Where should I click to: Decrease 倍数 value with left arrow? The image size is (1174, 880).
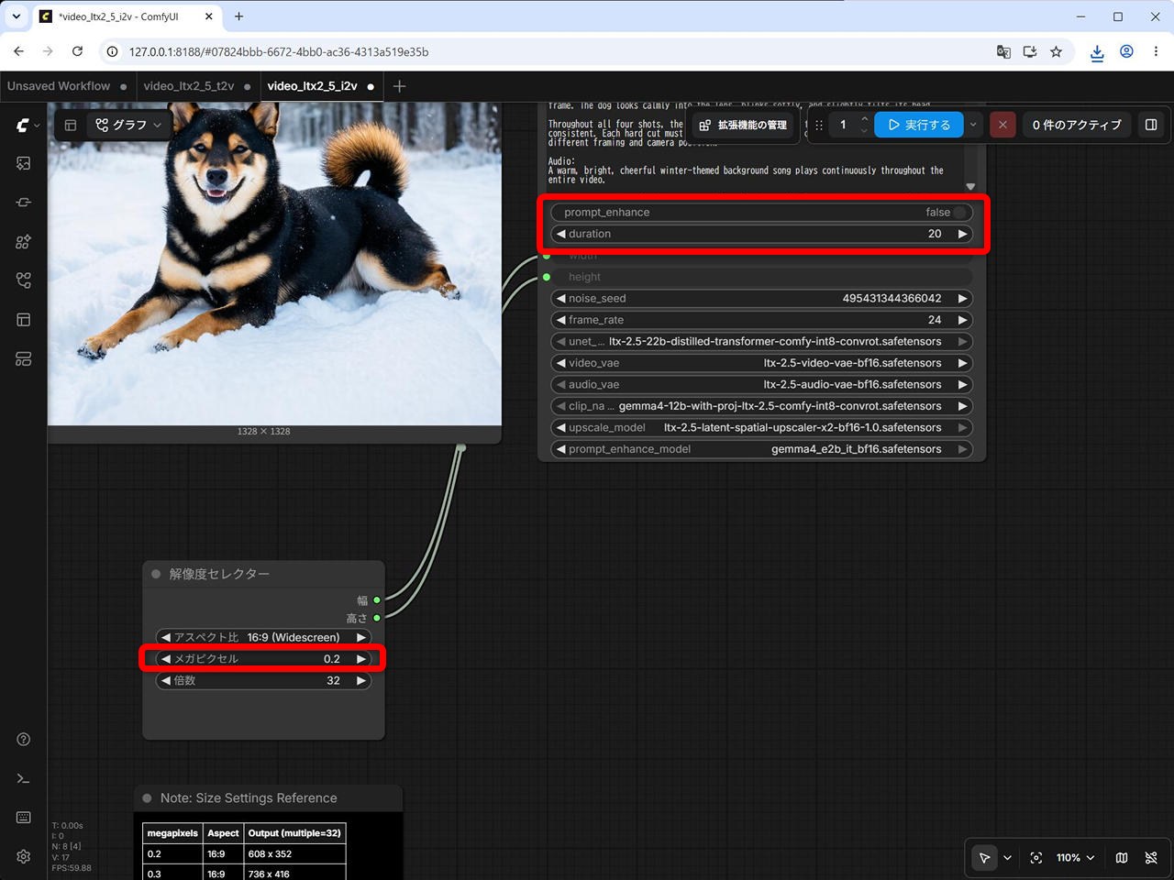pos(166,681)
